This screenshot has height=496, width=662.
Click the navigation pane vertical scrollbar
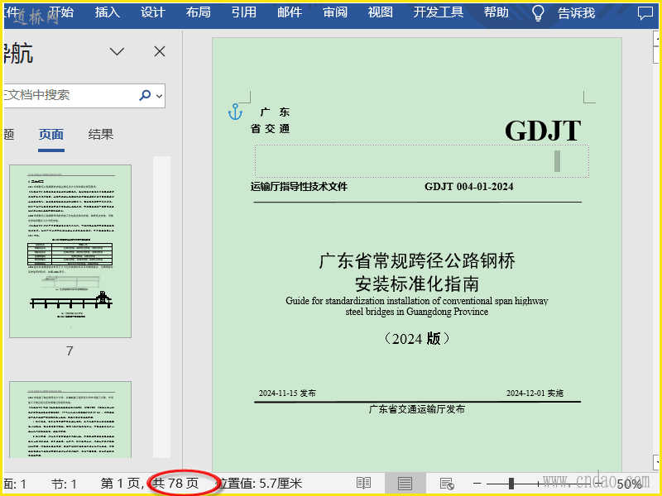tap(161, 307)
